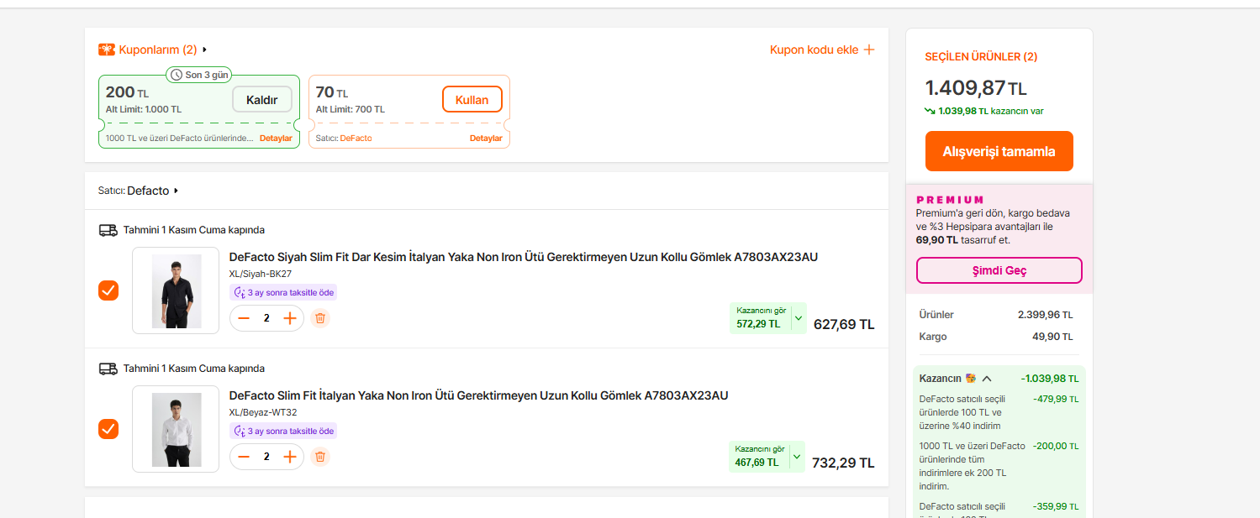Click Şimdi Geç to switch to Premium
The width and height of the screenshot is (1260, 518).
(999, 270)
